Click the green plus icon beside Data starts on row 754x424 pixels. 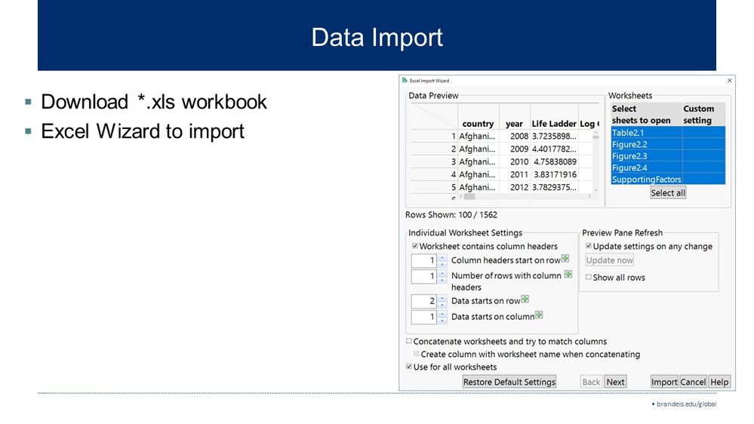[x=525, y=300]
